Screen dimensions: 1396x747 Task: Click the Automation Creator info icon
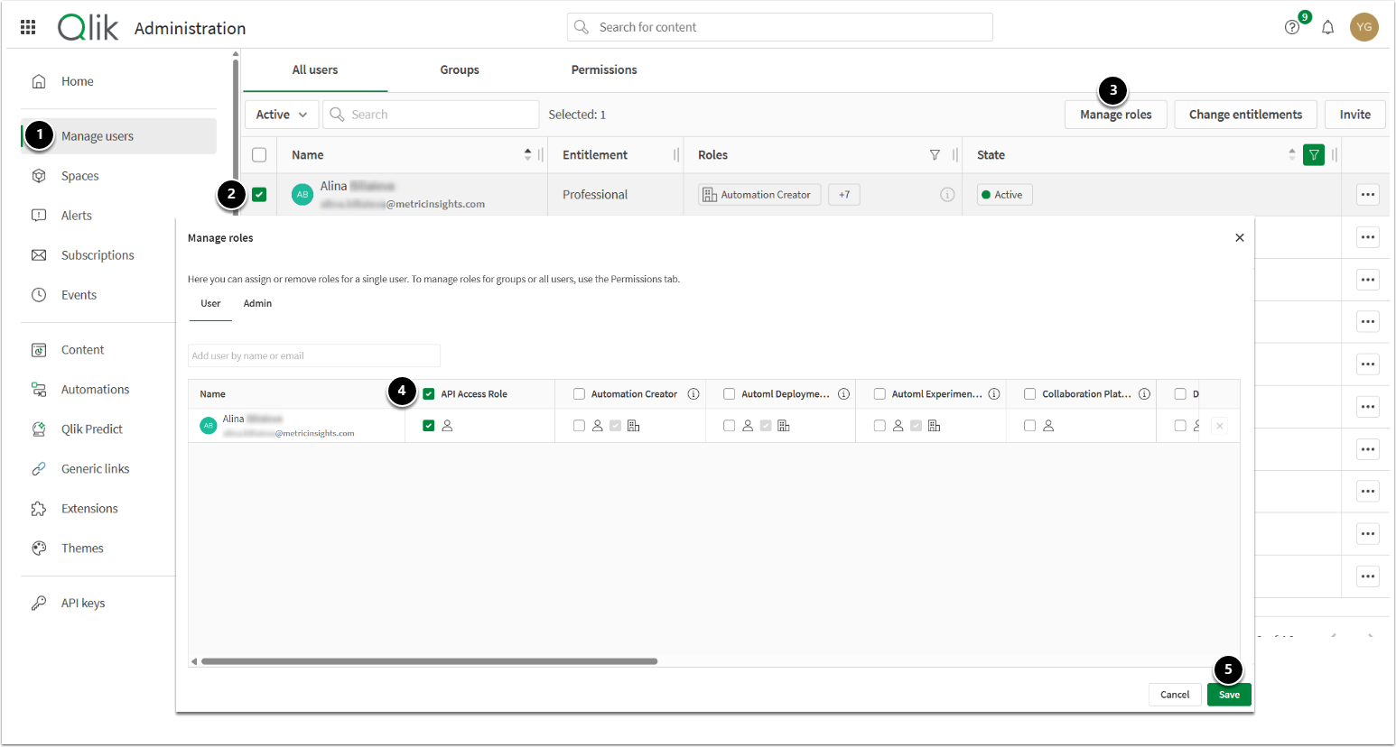(693, 394)
